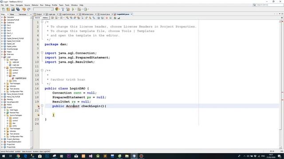This screenshot has width=284, height=159.
Task: Click the Comment icon in editor toolbar
Action: pyautogui.click(x=115, y=18)
